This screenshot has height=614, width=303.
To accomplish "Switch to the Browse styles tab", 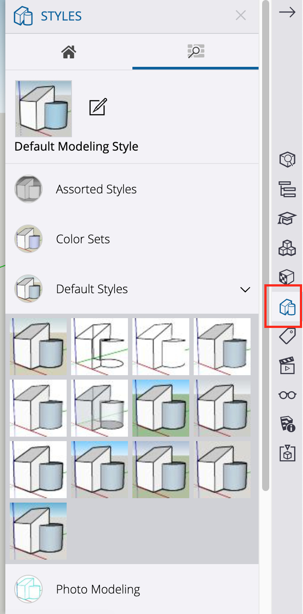I will click(195, 52).
